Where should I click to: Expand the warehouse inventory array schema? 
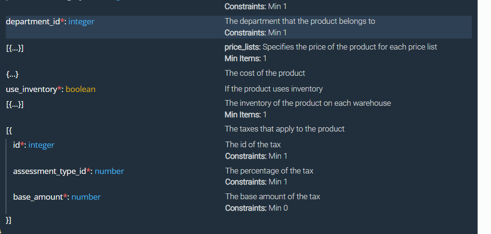pyautogui.click(x=15, y=104)
